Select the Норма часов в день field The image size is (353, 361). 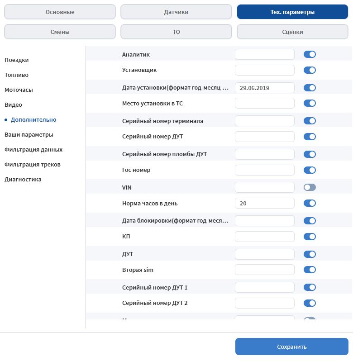point(265,204)
